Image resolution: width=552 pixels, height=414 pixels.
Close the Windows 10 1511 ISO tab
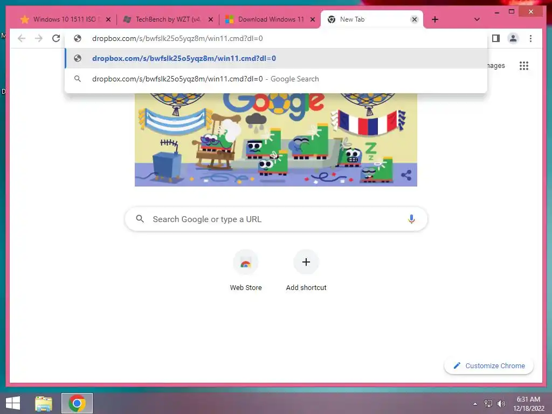[108, 19]
